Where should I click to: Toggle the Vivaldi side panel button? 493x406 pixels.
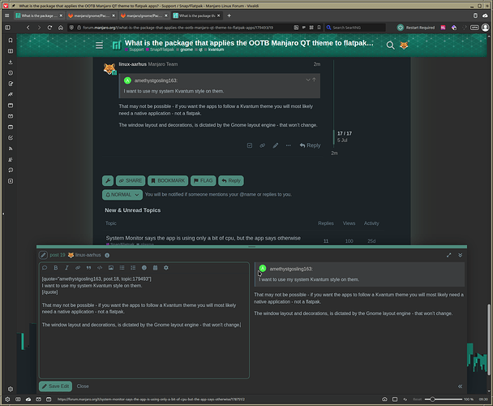pyautogui.click(x=7, y=28)
